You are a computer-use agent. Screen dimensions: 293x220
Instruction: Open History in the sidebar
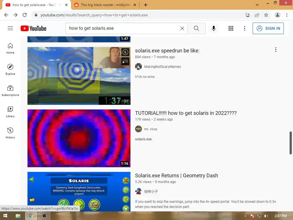(10, 133)
